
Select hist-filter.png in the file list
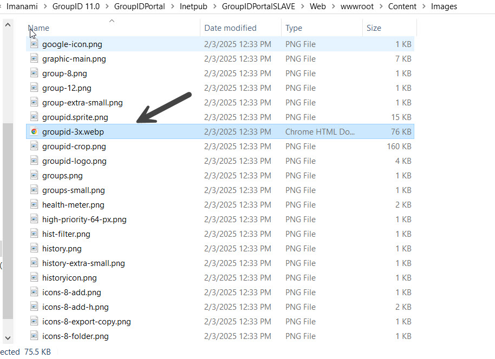click(x=67, y=234)
